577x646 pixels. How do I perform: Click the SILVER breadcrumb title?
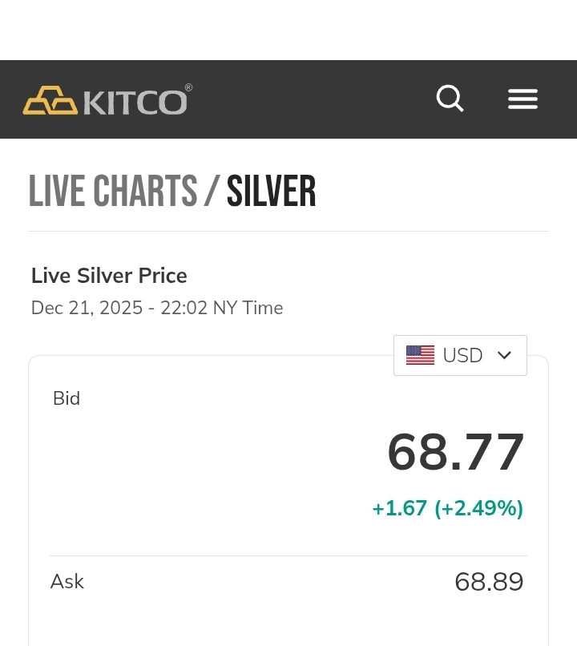click(271, 192)
